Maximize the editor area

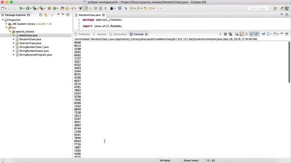[287, 14]
